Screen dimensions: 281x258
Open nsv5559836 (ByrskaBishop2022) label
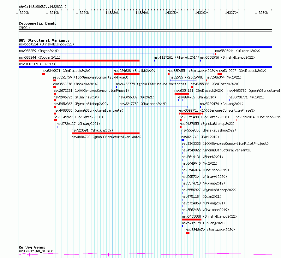click(x=209, y=130)
